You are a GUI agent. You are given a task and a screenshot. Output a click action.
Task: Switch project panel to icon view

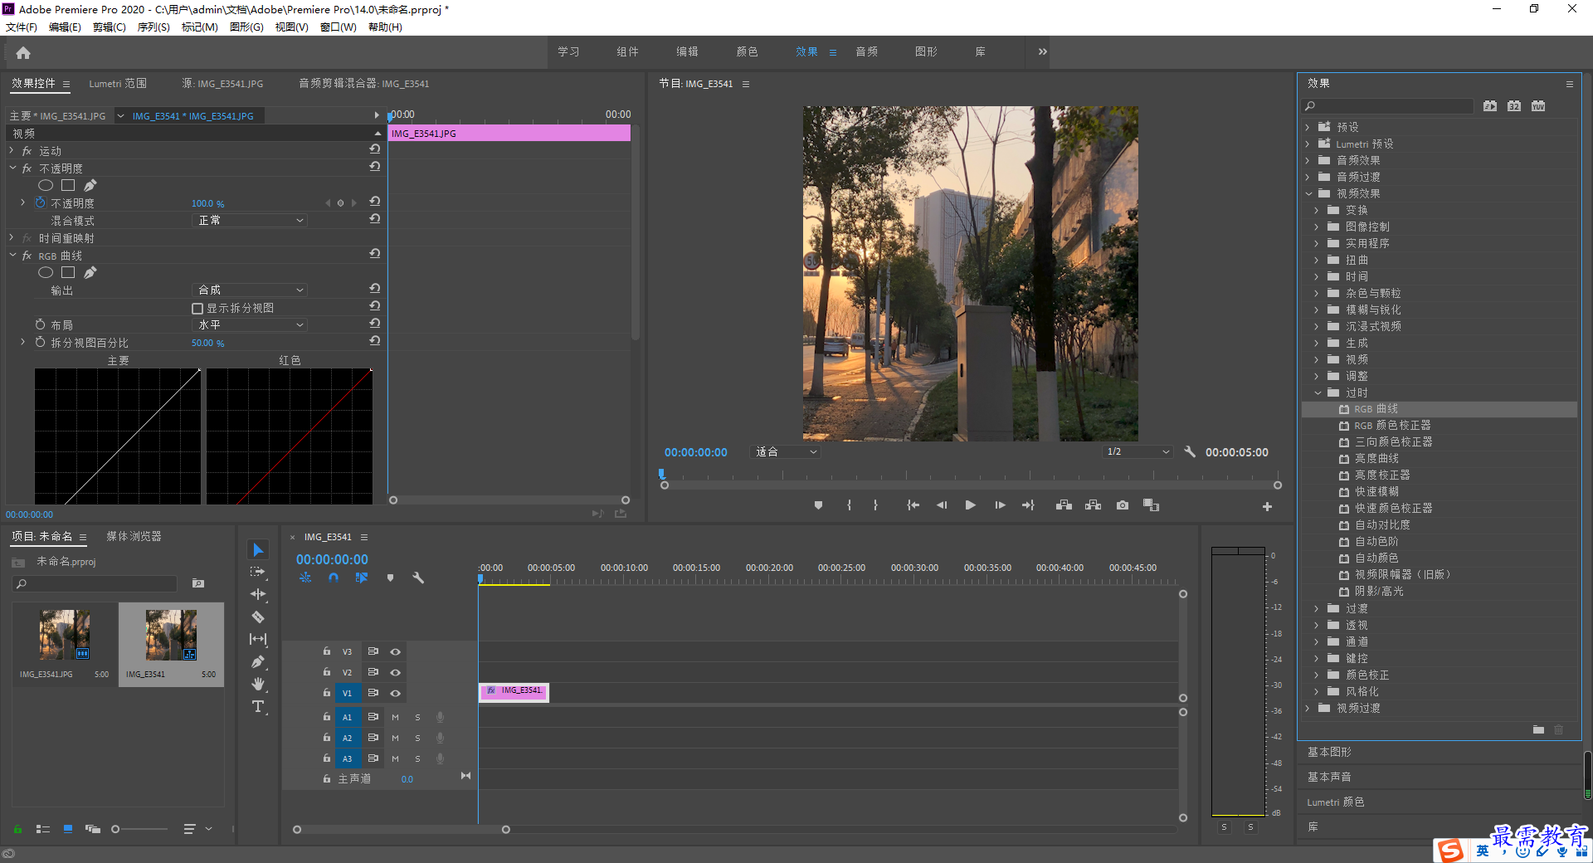click(x=68, y=829)
